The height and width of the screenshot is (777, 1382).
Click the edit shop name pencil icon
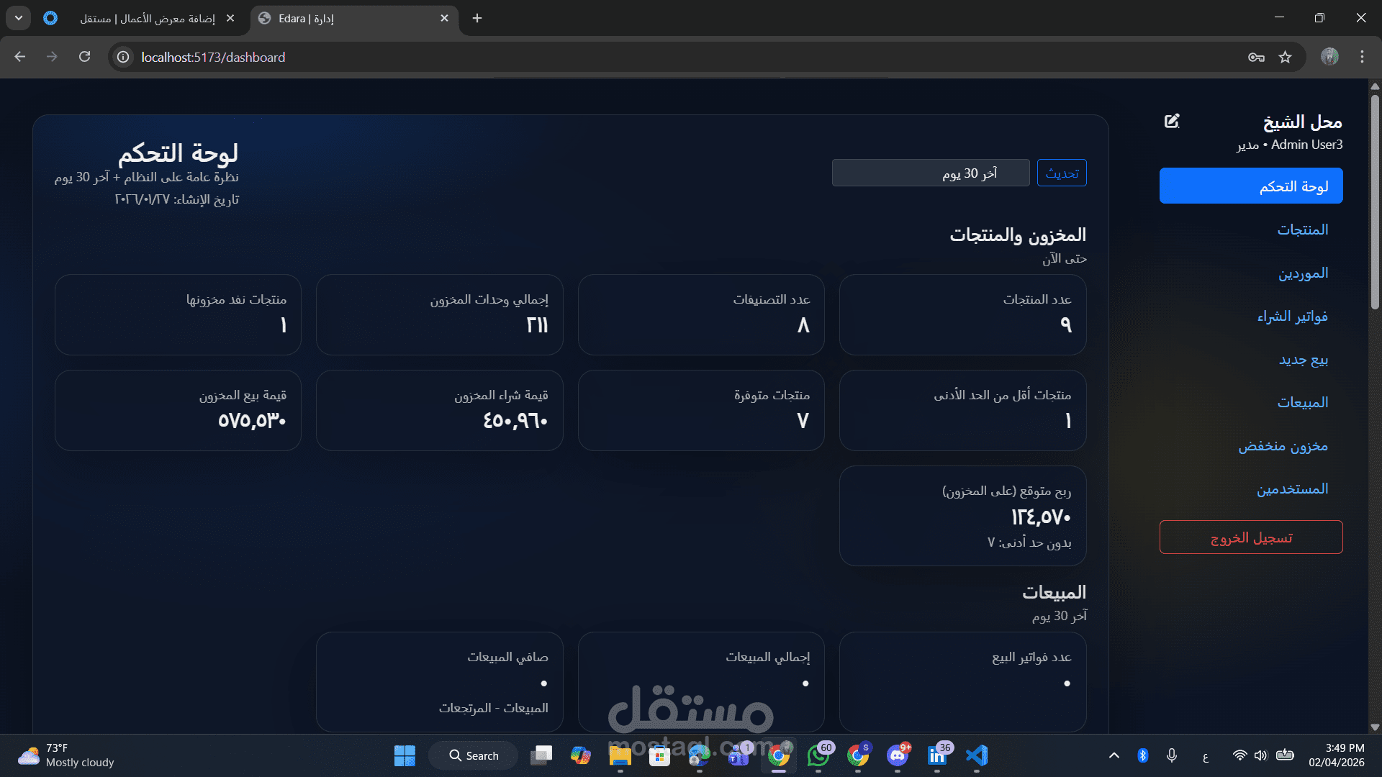click(x=1172, y=121)
